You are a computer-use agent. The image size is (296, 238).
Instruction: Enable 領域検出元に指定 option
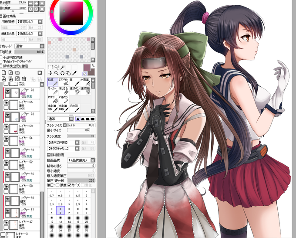(x=1, y=66)
